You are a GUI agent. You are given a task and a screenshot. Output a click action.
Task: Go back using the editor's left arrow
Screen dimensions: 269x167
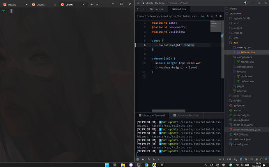tap(138, 9)
